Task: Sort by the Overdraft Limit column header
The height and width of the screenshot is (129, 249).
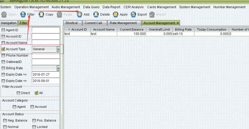Action: [x=159, y=30]
